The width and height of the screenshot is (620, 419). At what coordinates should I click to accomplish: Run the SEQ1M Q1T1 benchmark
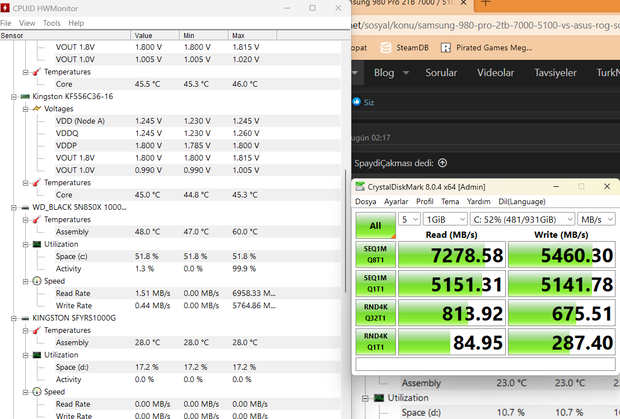(376, 283)
